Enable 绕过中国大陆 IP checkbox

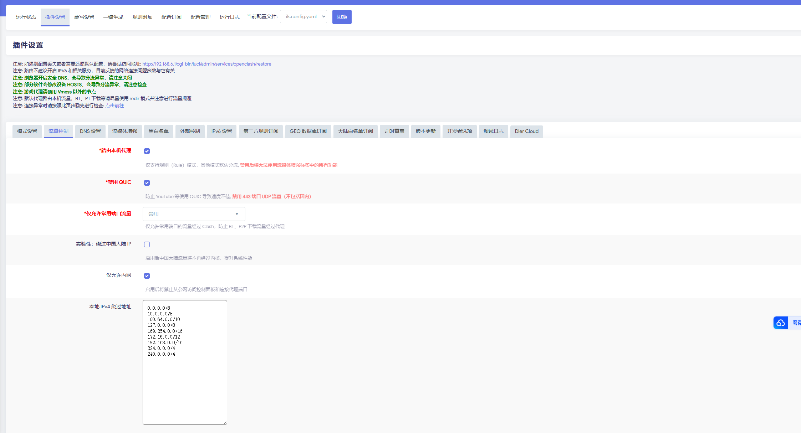point(147,244)
